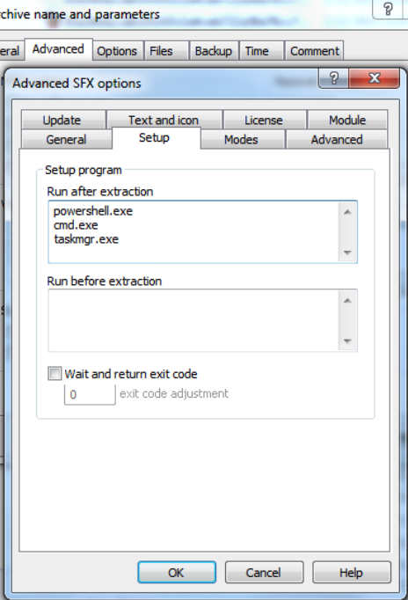The image size is (408, 600).
Task: Open the Text and icon tab
Action: click(x=164, y=121)
